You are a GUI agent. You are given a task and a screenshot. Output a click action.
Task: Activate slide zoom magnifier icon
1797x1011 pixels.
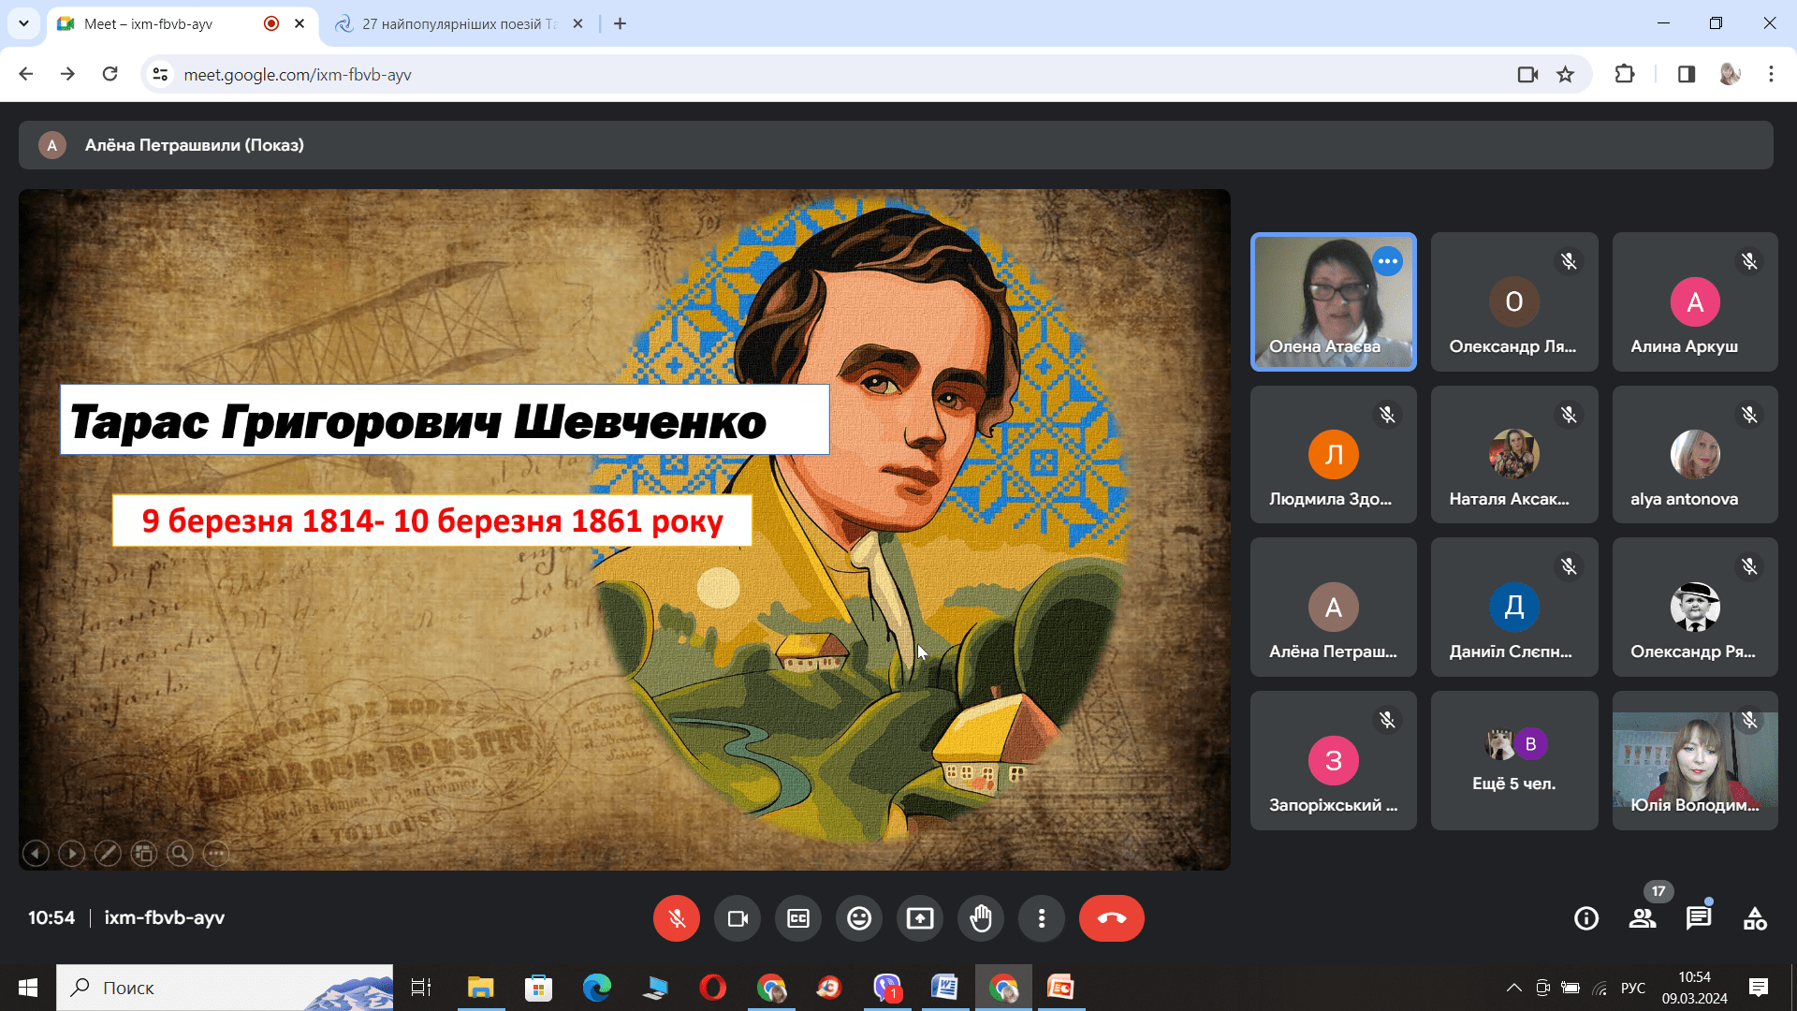pos(180,853)
